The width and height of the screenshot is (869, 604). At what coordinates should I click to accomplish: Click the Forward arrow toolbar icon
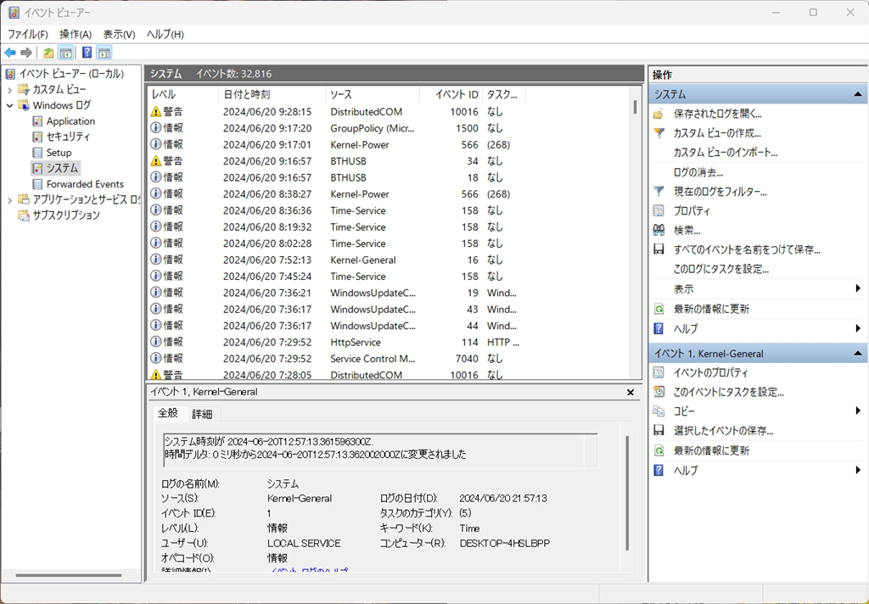26,53
